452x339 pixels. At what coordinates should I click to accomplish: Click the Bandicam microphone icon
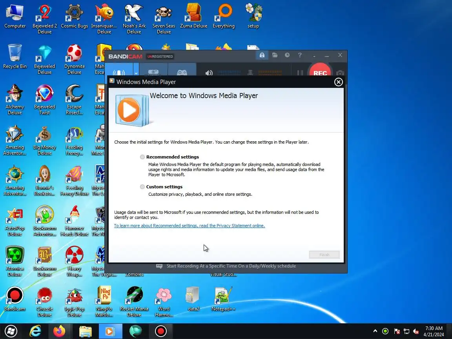tap(250, 73)
